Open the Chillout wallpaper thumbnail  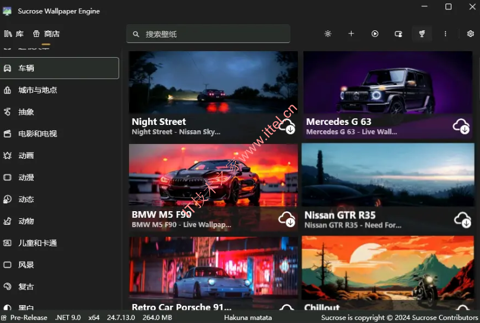[x=388, y=268]
